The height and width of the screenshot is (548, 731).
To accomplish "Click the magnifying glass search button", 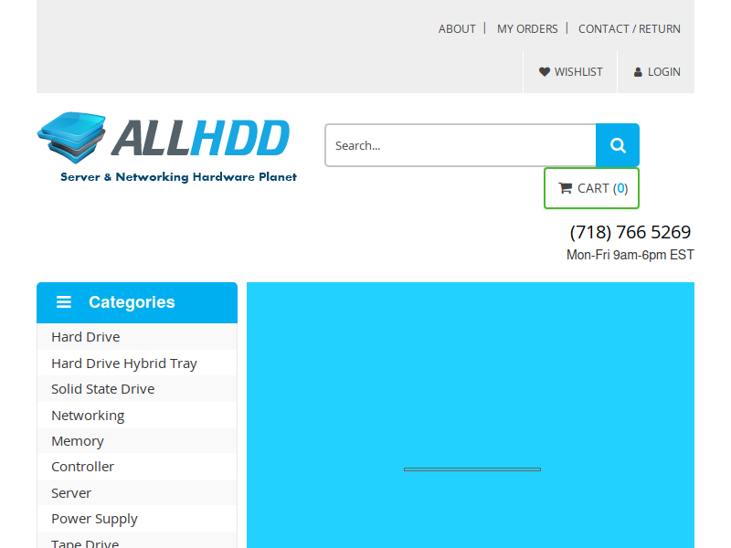I will click(x=618, y=145).
